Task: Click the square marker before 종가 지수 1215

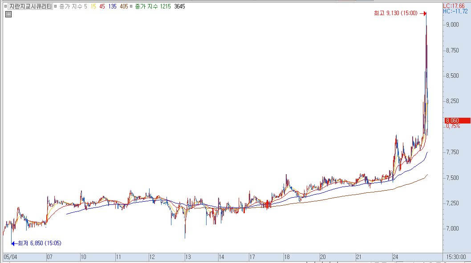Action: [131, 6]
